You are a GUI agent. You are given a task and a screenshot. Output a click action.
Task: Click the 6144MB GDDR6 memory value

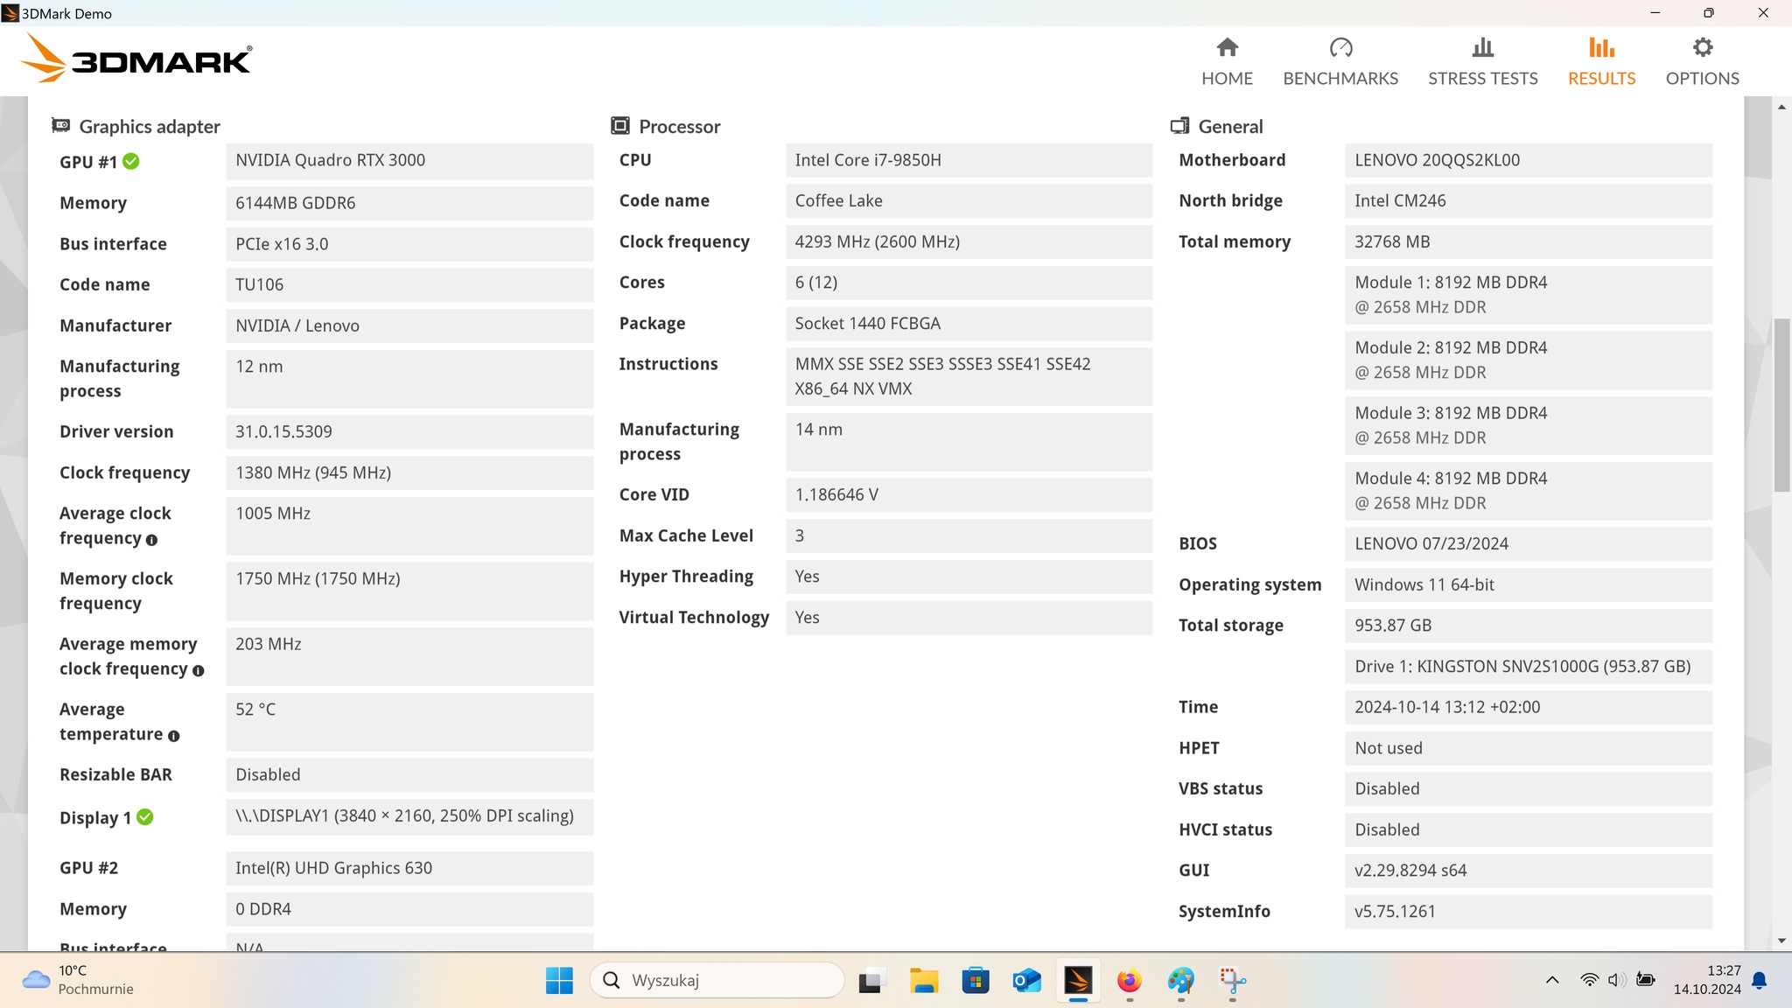tap(409, 203)
